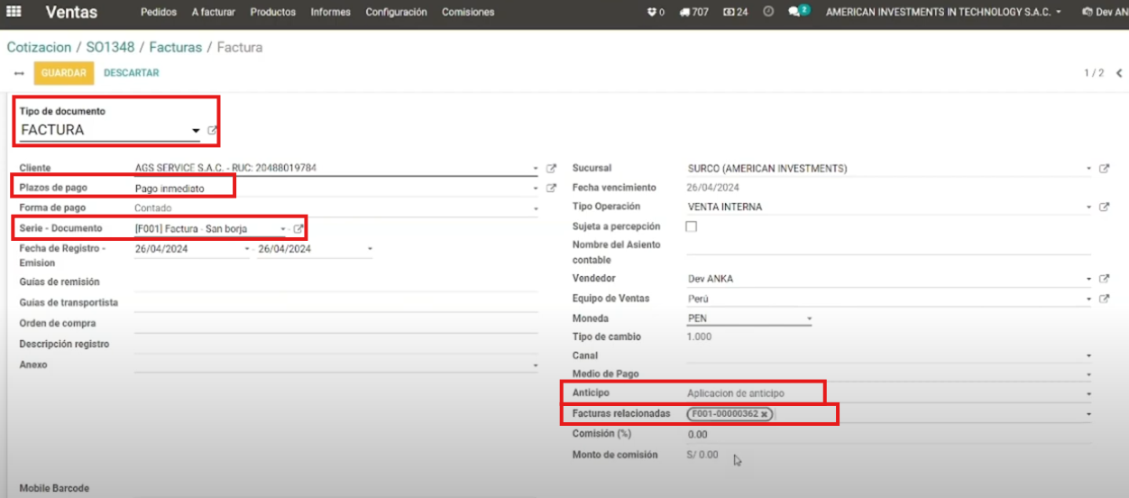
Task: Open the Informes menu
Action: click(330, 13)
